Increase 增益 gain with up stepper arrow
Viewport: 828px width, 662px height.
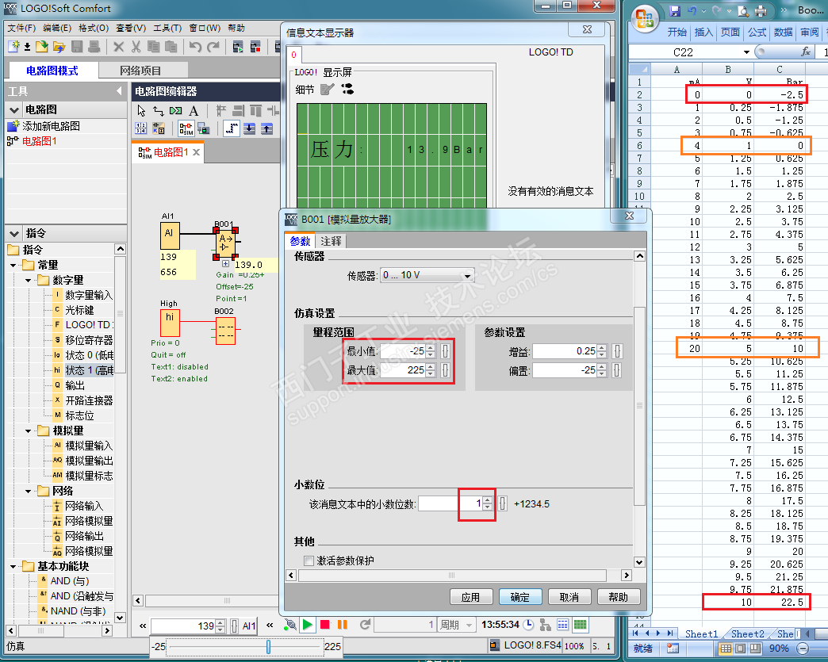(602, 348)
